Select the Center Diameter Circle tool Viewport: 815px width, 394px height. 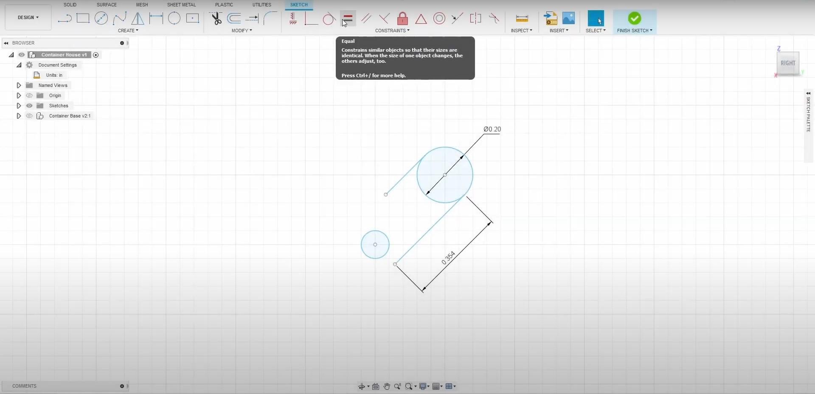(x=101, y=18)
